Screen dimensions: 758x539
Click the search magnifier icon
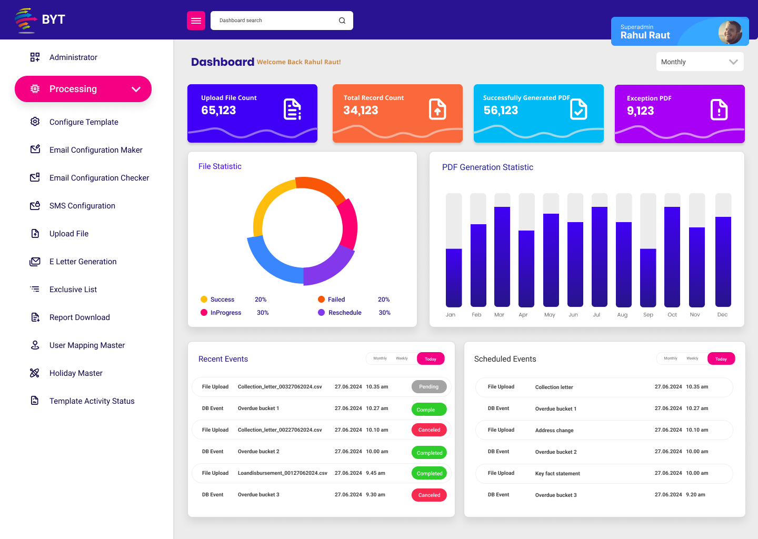pos(342,21)
